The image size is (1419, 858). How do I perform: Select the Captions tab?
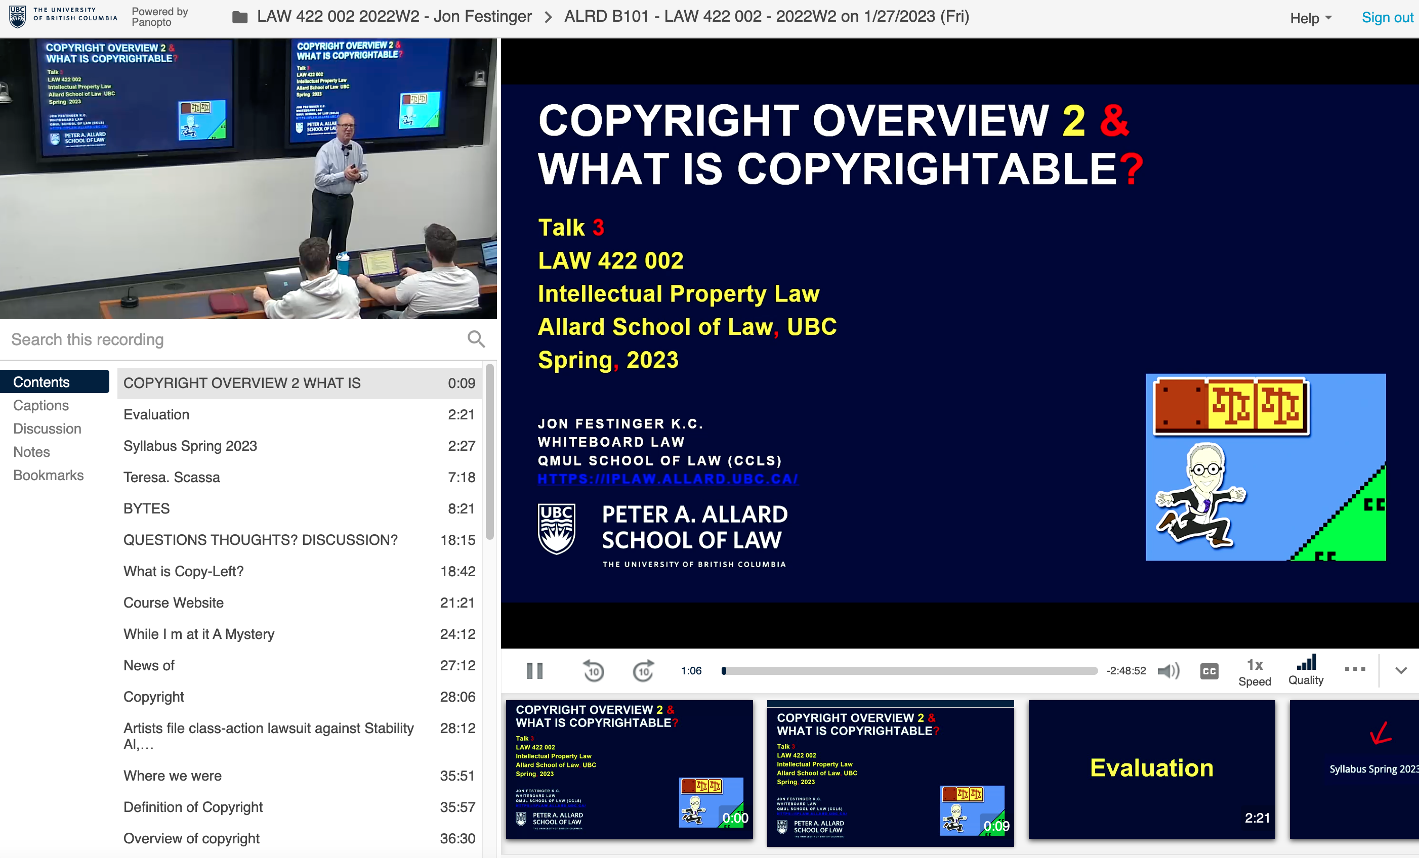[41, 405]
